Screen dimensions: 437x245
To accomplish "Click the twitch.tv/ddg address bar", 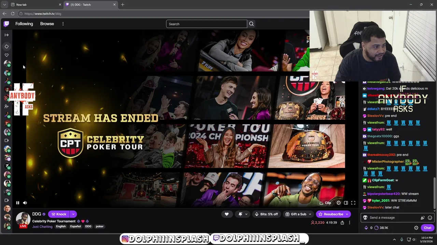I will [x=164, y=14].
